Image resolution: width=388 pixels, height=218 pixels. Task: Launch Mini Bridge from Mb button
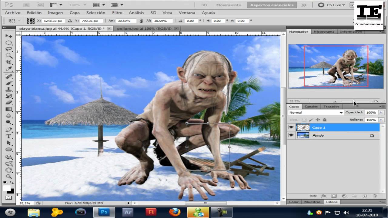[40, 5]
